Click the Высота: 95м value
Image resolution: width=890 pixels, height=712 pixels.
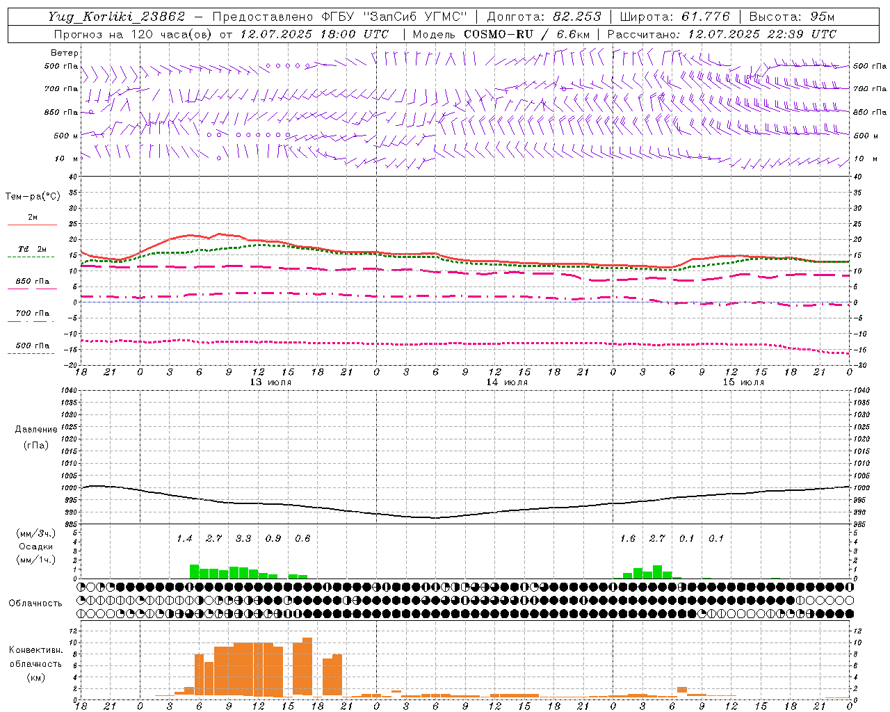(792, 17)
